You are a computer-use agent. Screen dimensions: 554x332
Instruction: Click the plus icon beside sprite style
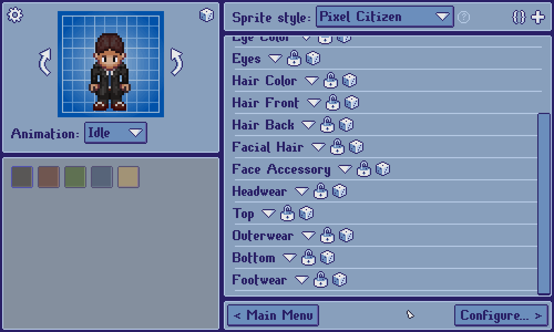538,17
